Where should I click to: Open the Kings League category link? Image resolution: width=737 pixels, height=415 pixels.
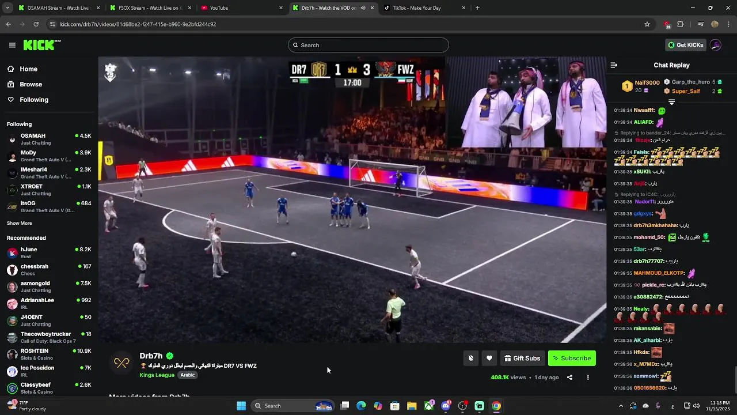click(x=157, y=375)
